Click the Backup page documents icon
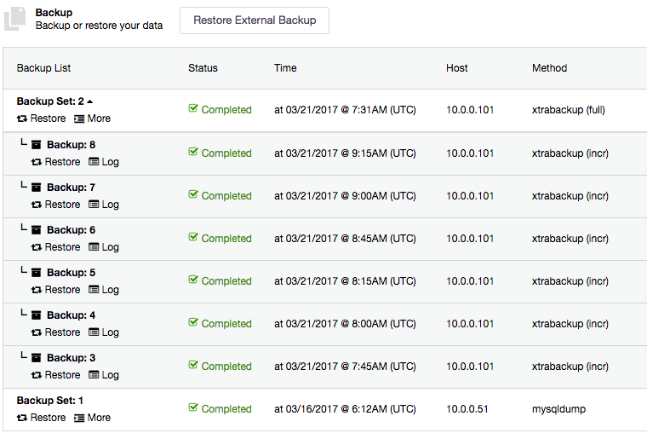This screenshot has width=647, height=439. [x=14, y=19]
